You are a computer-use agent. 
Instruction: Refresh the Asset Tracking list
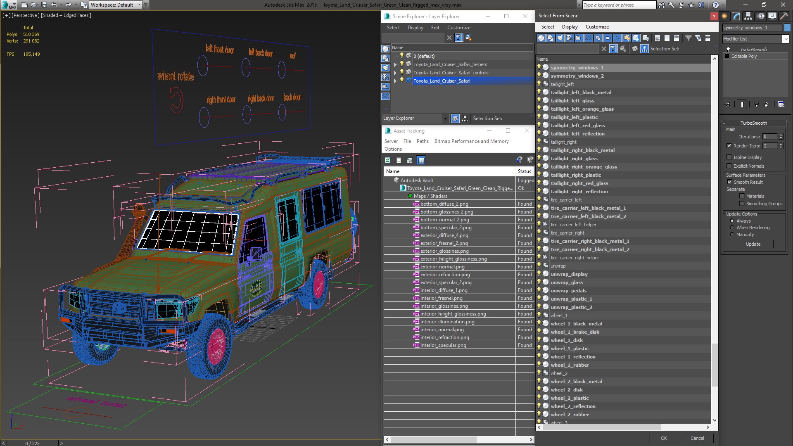[387, 160]
